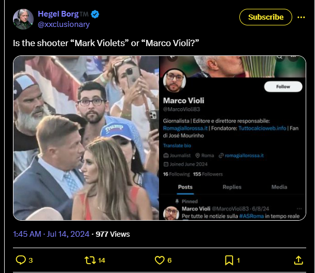Switch to the Replies tab

coord(232,187)
